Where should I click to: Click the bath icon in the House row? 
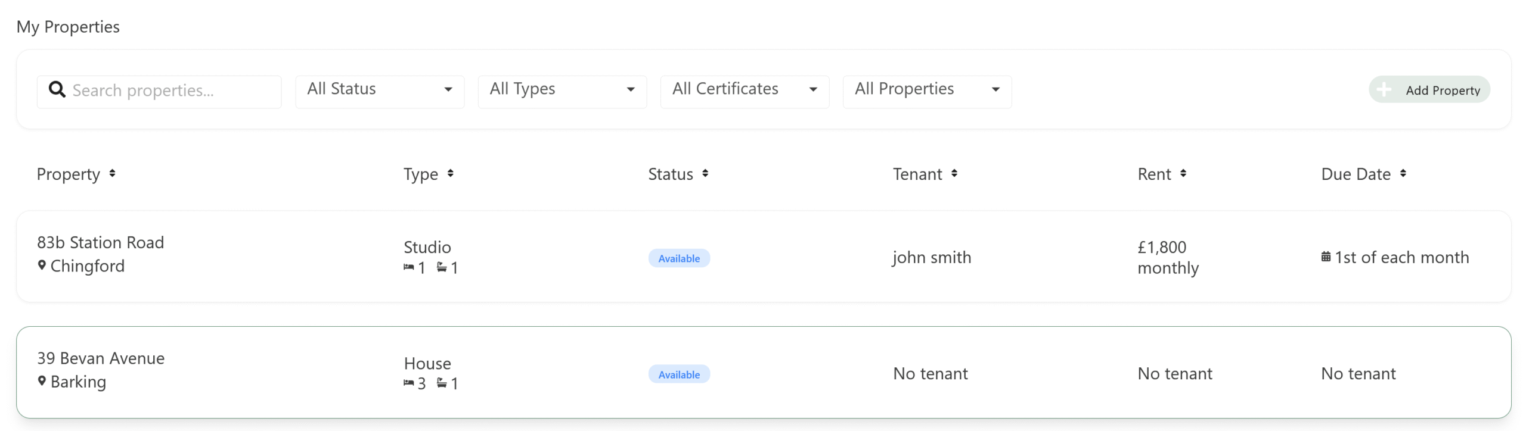[442, 383]
